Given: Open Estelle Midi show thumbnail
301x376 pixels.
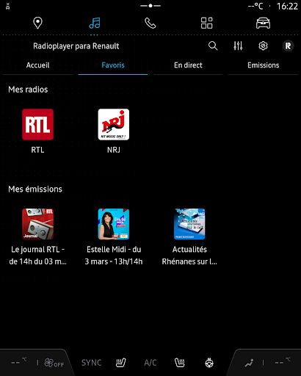Looking at the screenshot, I should 114,224.
